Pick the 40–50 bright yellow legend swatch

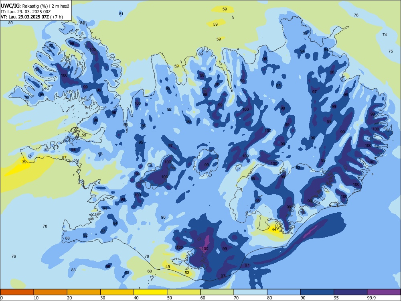[150, 292]
